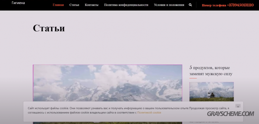The image size is (259, 124).
Task: Click the Гигиена site logo
Action: pos(18,3)
